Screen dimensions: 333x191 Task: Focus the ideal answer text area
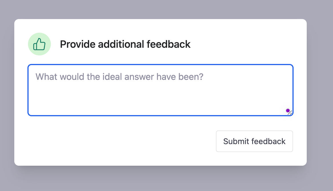click(160, 90)
